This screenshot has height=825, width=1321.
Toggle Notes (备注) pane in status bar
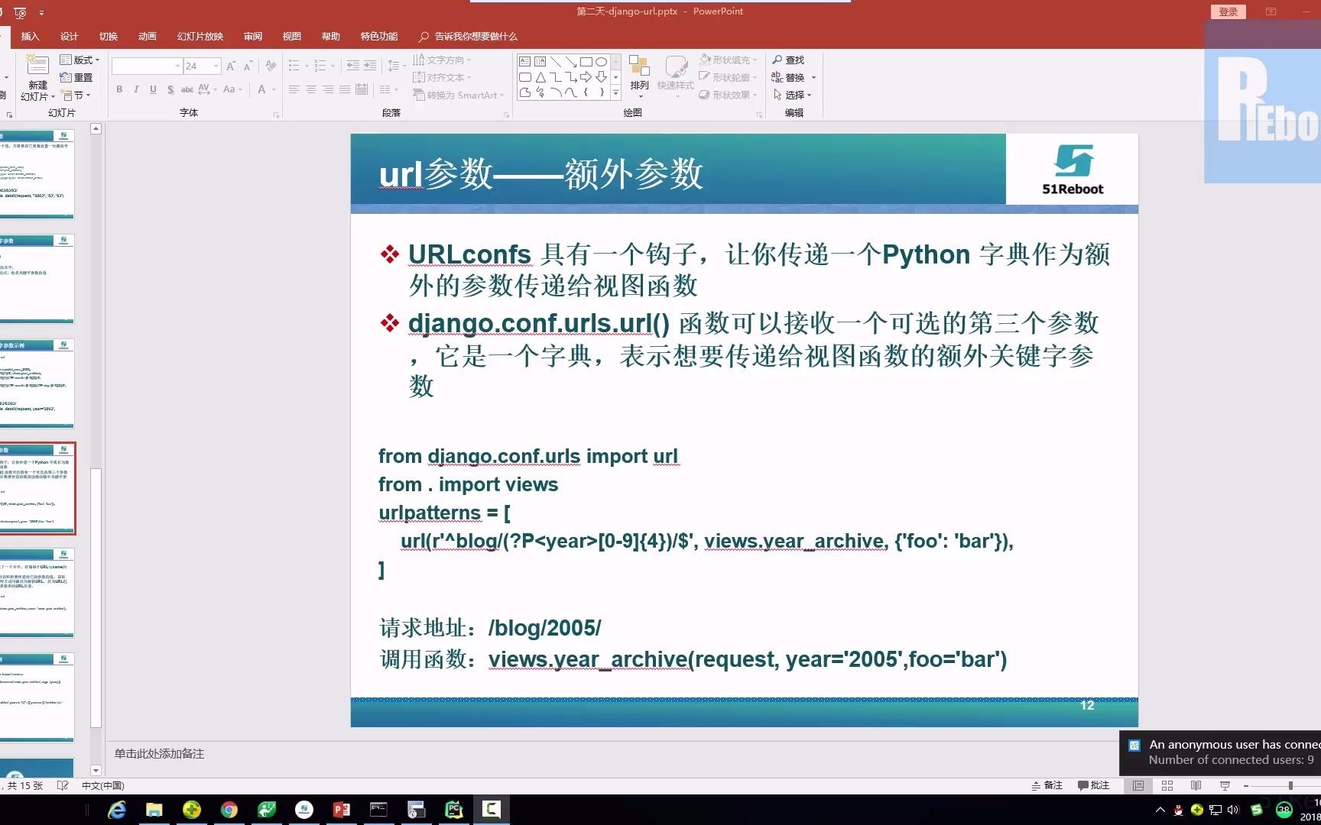(1047, 785)
